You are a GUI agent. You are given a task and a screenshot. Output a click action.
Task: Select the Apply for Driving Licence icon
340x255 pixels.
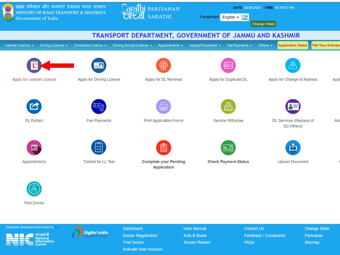99,65
